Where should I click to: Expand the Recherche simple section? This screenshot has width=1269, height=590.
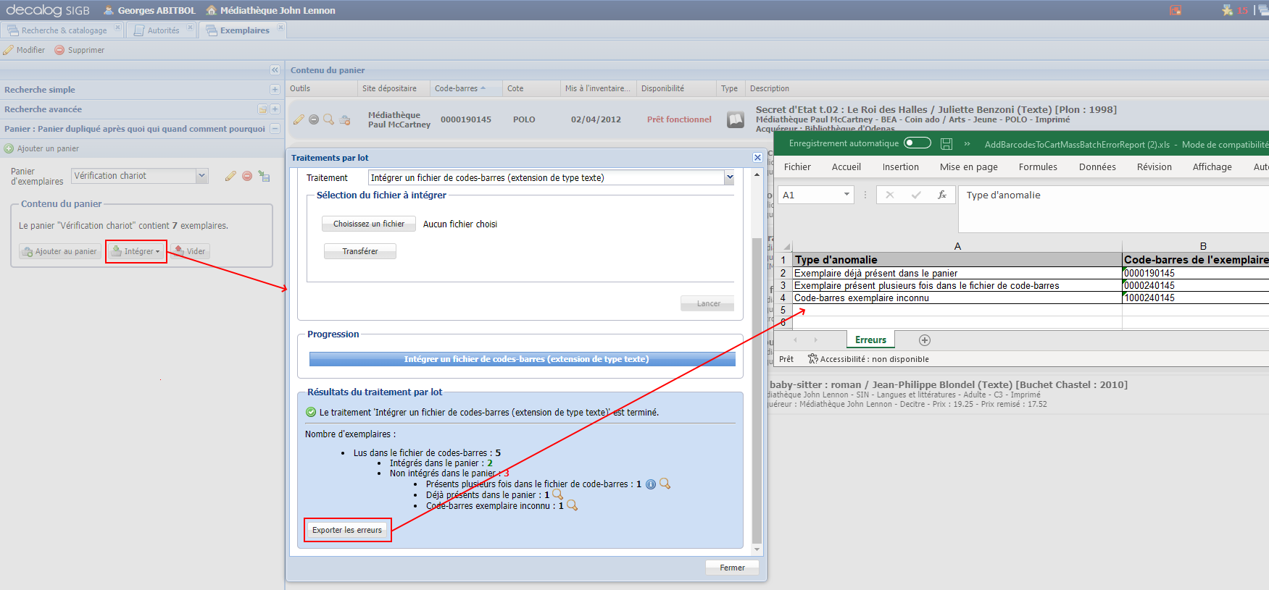click(275, 90)
